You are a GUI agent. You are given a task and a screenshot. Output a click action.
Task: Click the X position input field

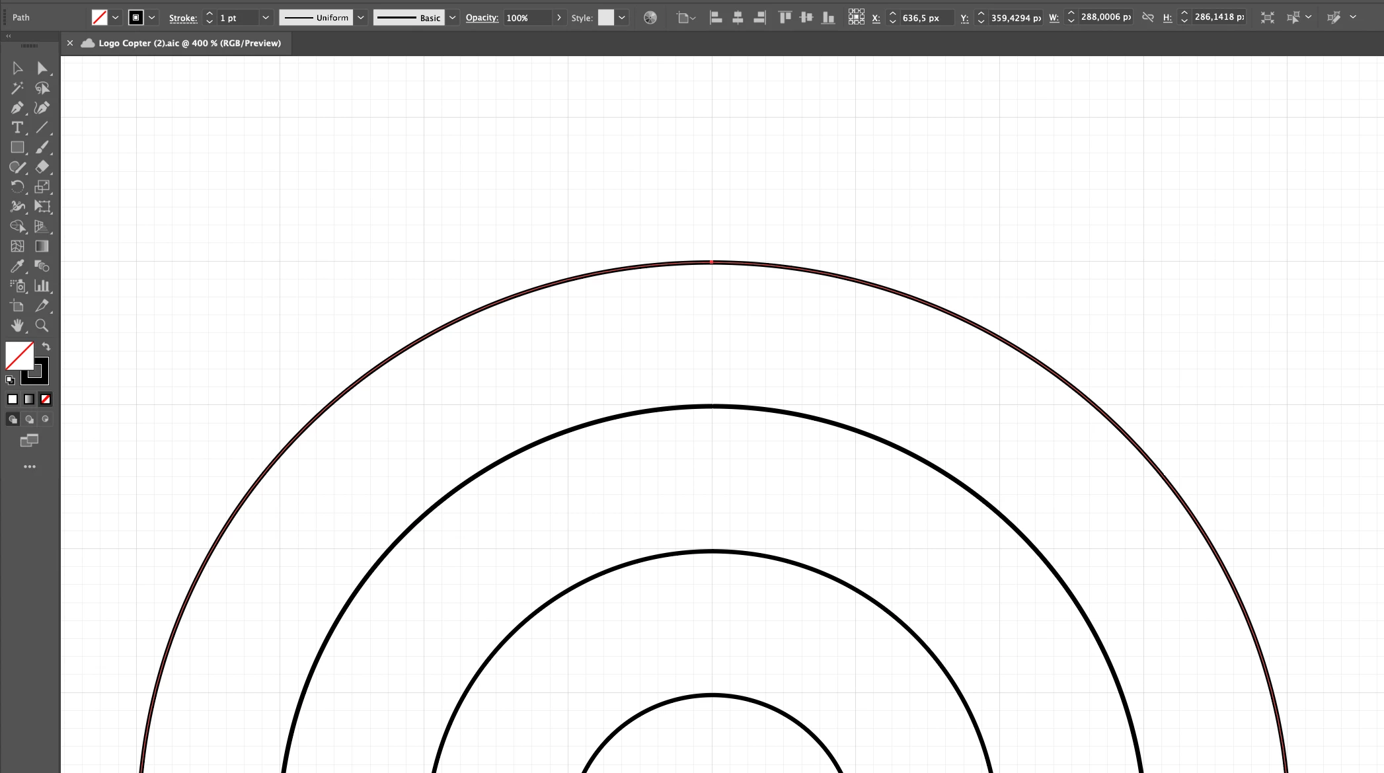click(927, 18)
